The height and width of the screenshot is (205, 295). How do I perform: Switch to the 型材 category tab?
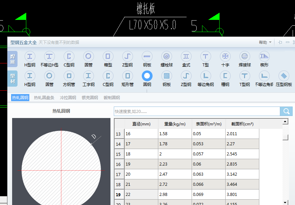(12, 79)
